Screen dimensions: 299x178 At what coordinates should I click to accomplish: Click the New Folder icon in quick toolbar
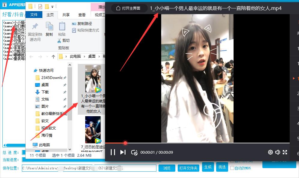coord(47,7)
